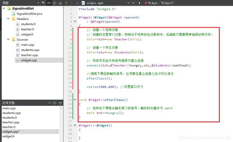Click the emit tch->hungry(); statement

pyautogui.click(x=105, y=113)
